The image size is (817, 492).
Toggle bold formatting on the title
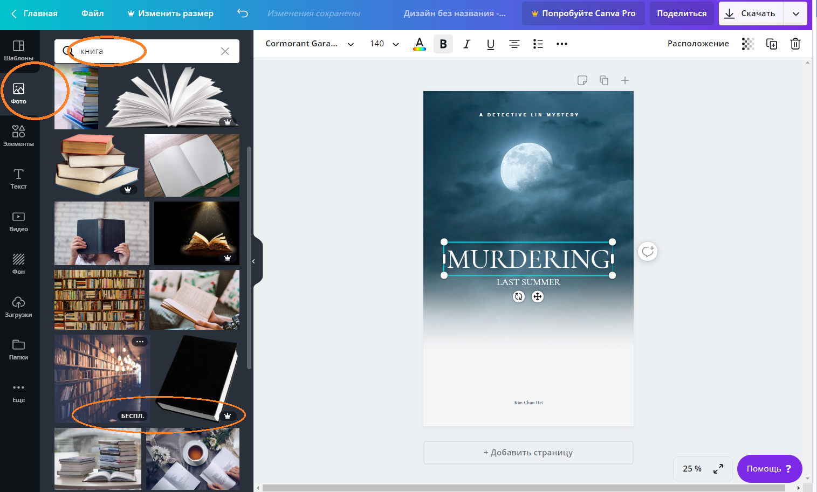click(443, 44)
